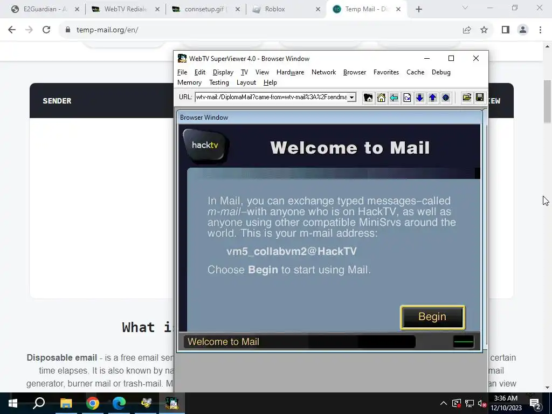Click vm5_collabvm2@HackTV address text
Screen dimensions: 552x414
(292, 251)
